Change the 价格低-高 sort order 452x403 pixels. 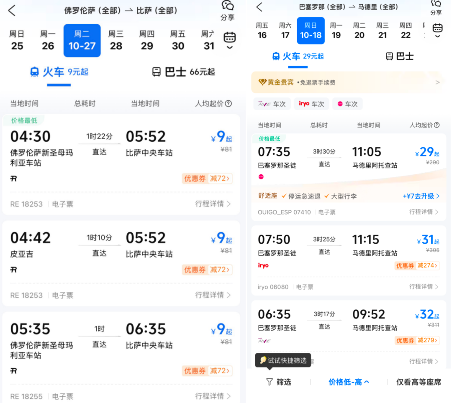click(349, 382)
